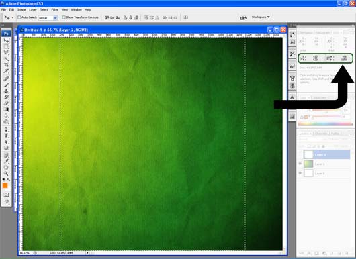
Task: Open the Help menu
Action: point(88,10)
